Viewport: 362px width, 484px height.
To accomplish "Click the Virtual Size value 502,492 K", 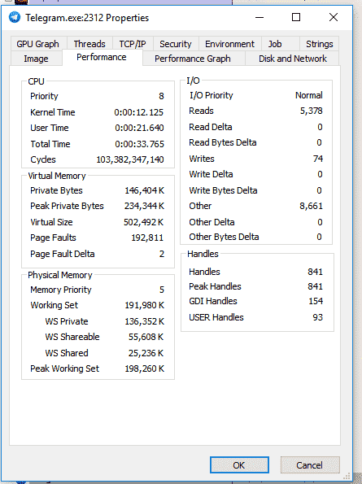I will pos(144,222).
